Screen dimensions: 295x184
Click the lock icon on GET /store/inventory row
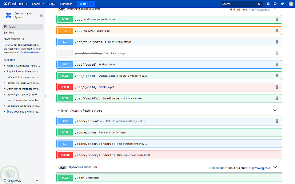pyautogui.click(x=277, y=121)
